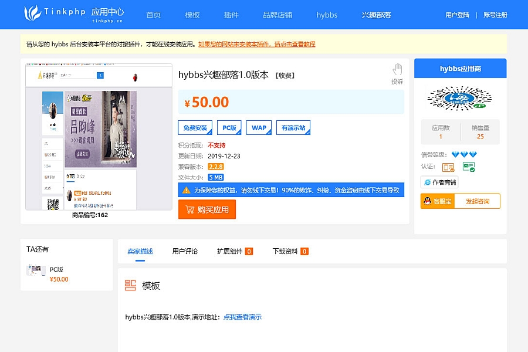Click the 模板 section heading icon

[x=130, y=285]
